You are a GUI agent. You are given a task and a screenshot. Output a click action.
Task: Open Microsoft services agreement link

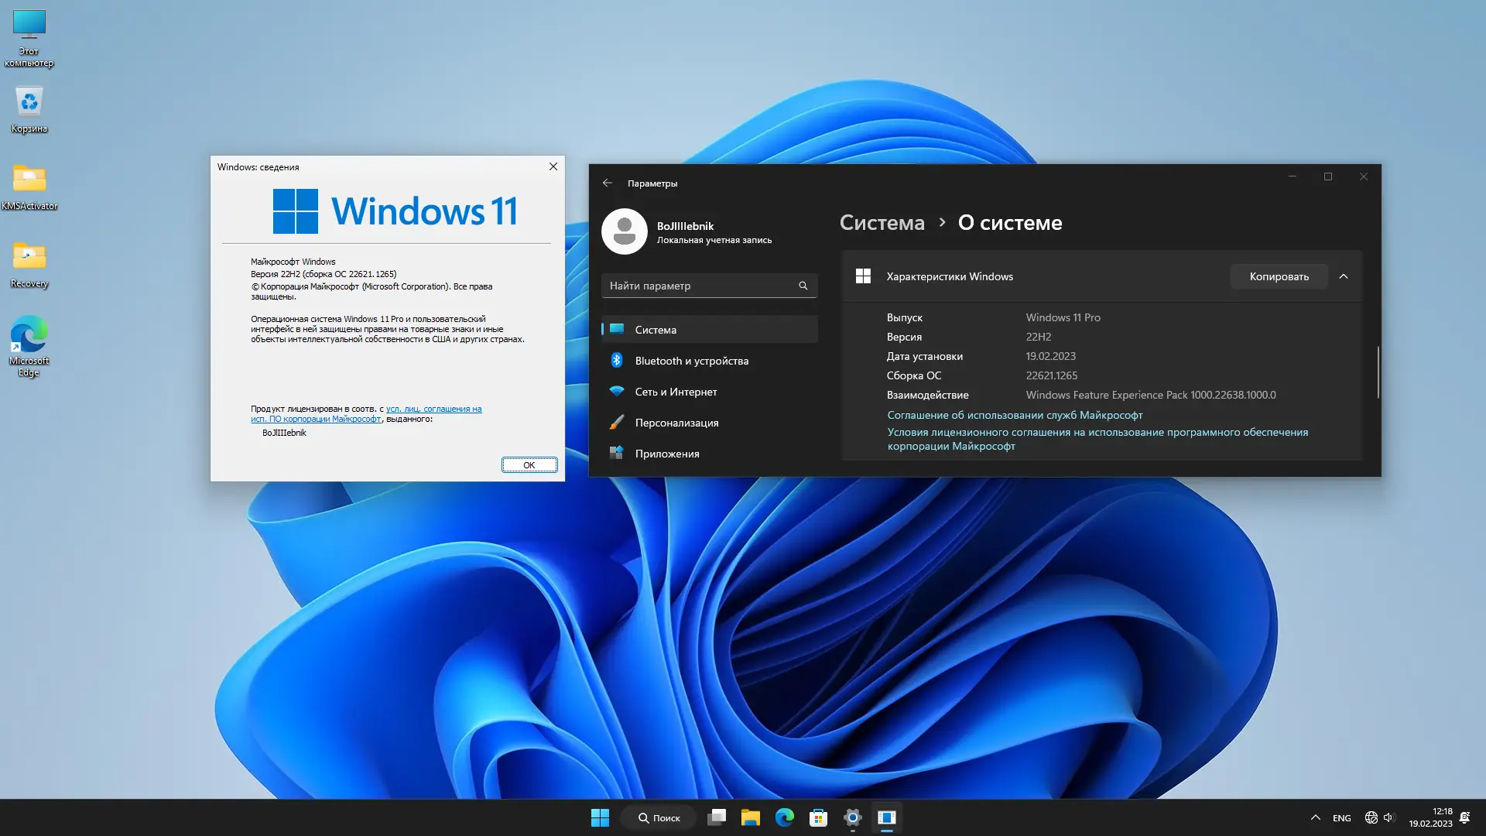1014,415
